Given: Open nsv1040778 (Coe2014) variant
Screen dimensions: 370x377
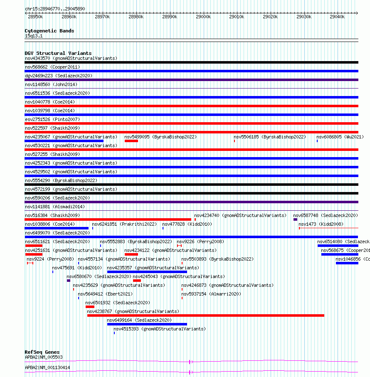Looking at the screenshot, I should [50, 102].
